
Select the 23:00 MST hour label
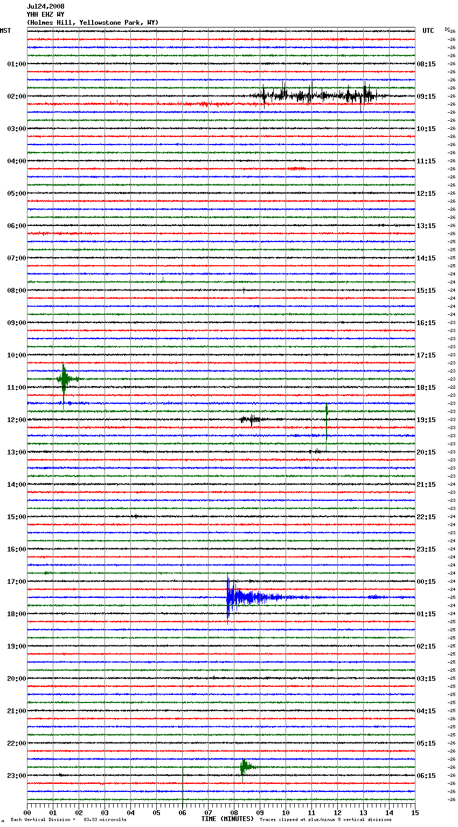[x=17, y=776]
